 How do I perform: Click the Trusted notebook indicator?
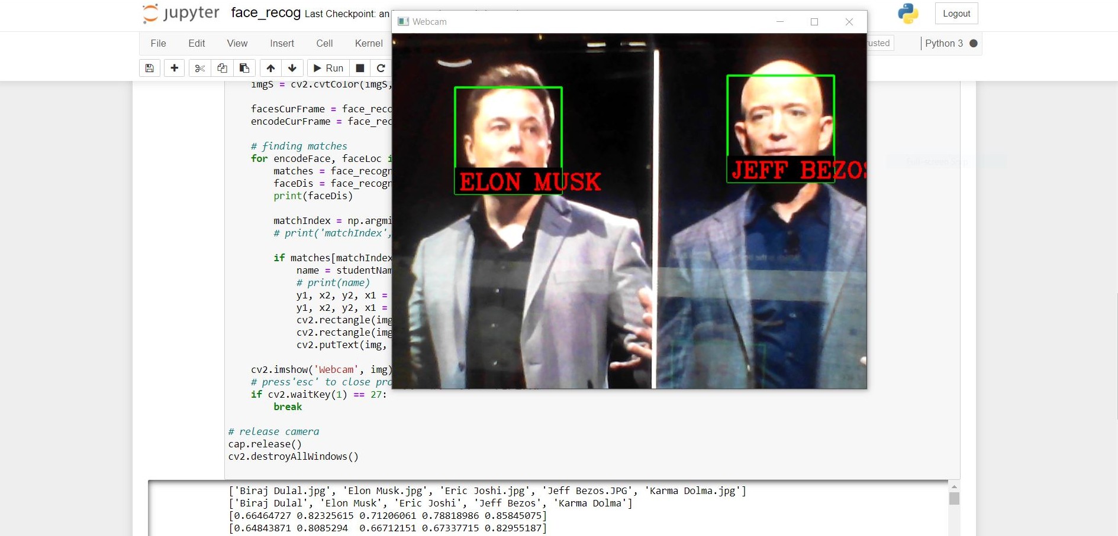click(880, 43)
